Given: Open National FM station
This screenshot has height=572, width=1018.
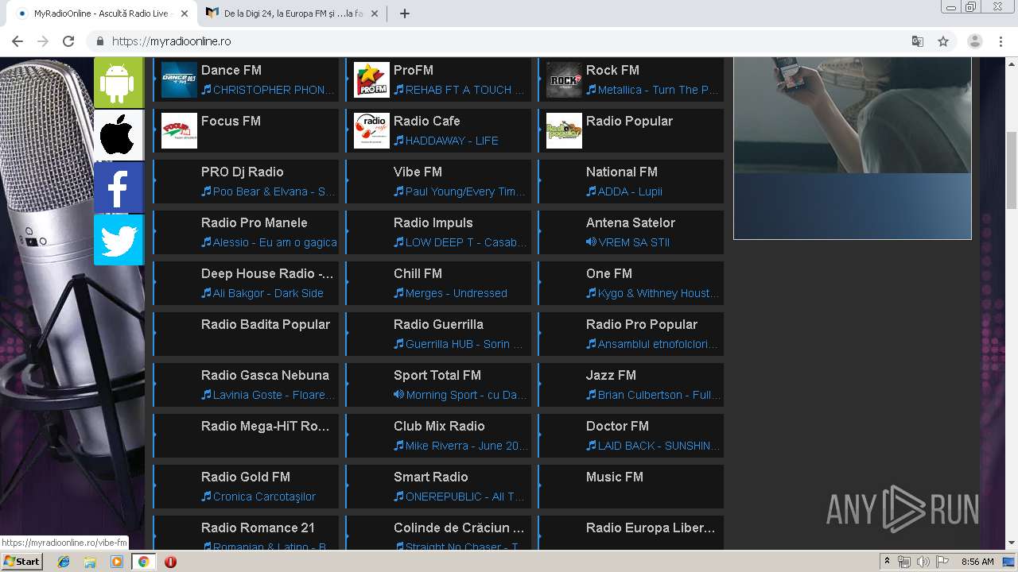Looking at the screenshot, I should click(x=631, y=181).
